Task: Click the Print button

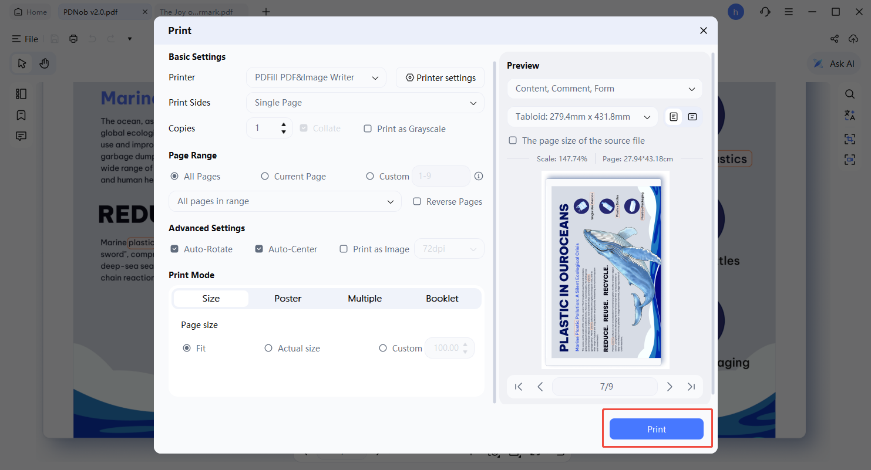Action: pyautogui.click(x=656, y=429)
